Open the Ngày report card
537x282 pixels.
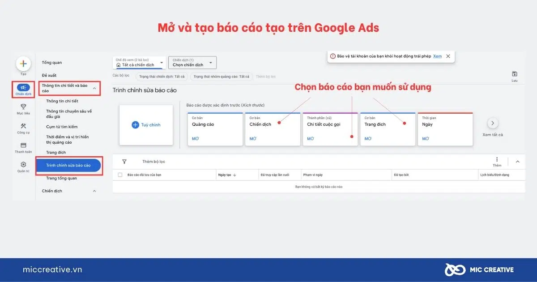pyautogui.click(x=445, y=129)
